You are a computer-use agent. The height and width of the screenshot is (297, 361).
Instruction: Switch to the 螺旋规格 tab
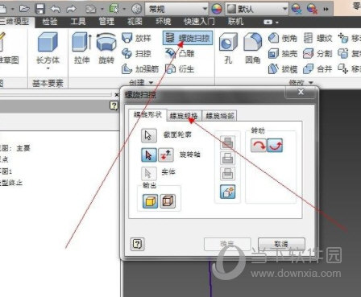[x=184, y=116]
